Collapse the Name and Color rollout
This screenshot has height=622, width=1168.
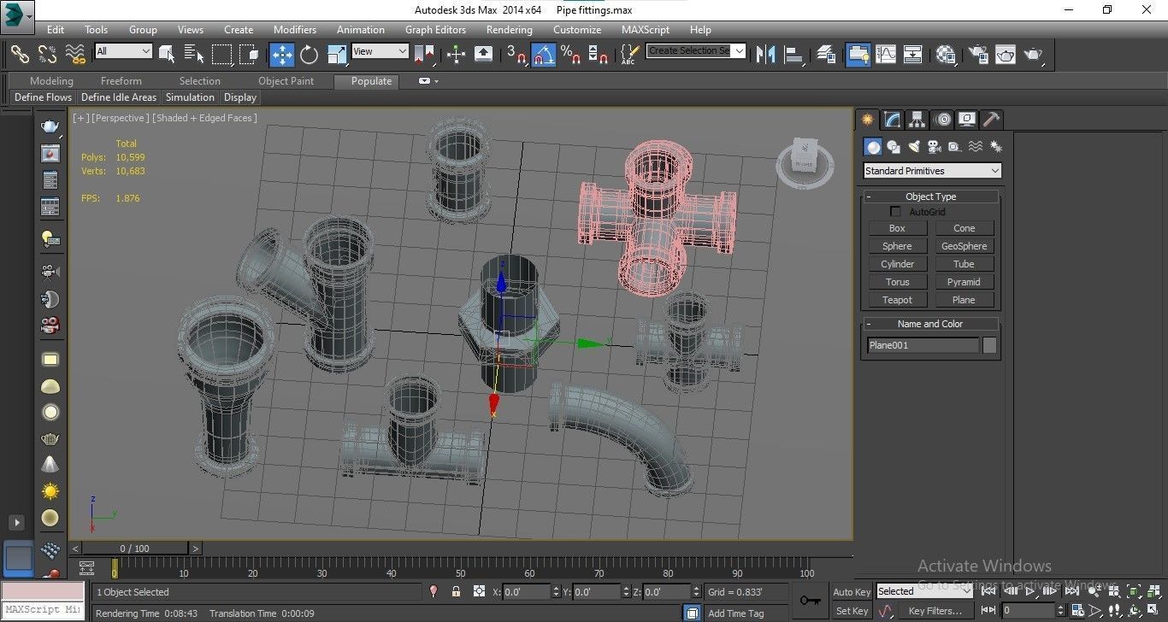click(x=931, y=324)
